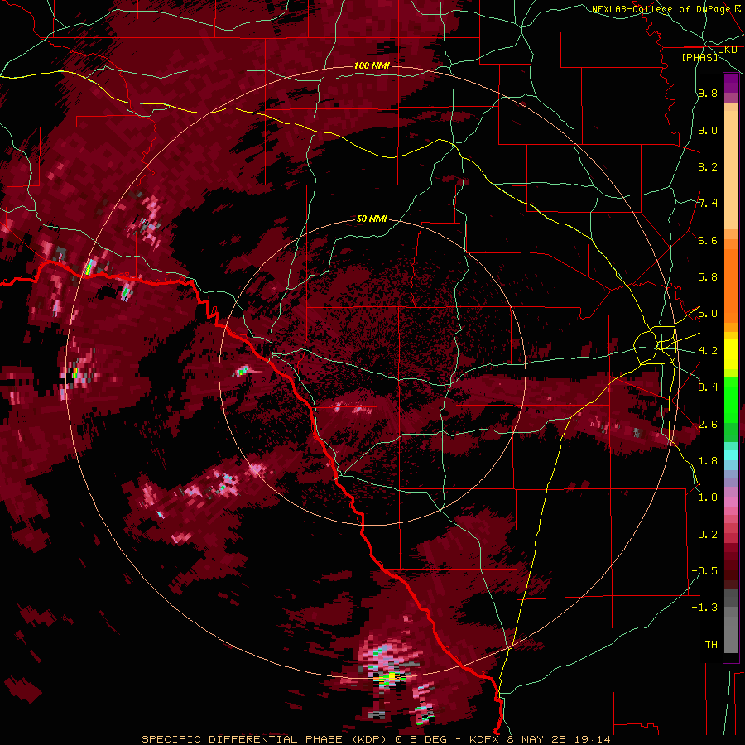The height and width of the screenshot is (745, 745).
Task: Click the 3.4 value on the color scale
Action: click(708, 387)
